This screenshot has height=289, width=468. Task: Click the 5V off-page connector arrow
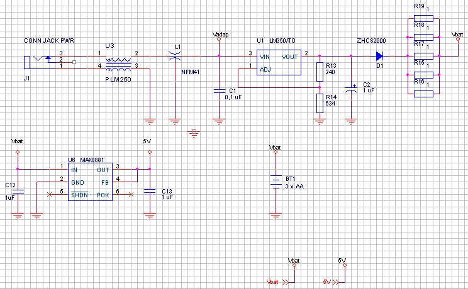pos(338,281)
